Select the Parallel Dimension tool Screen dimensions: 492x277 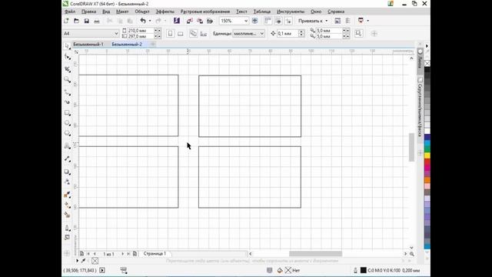67,159
